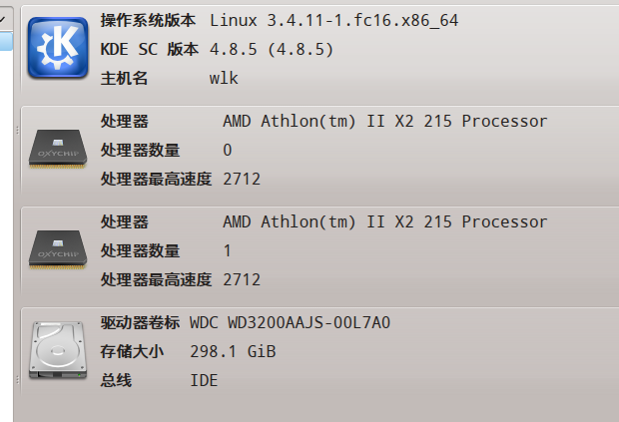619x422 pixels.
Task: Click the processor count value 1
Action: click(x=228, y=250)
